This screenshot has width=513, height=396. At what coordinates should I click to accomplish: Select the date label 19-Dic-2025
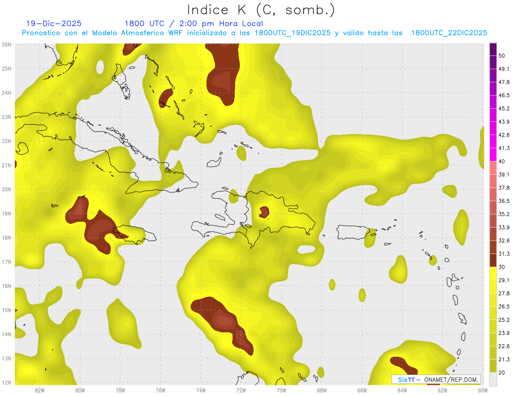click(54, 23)
